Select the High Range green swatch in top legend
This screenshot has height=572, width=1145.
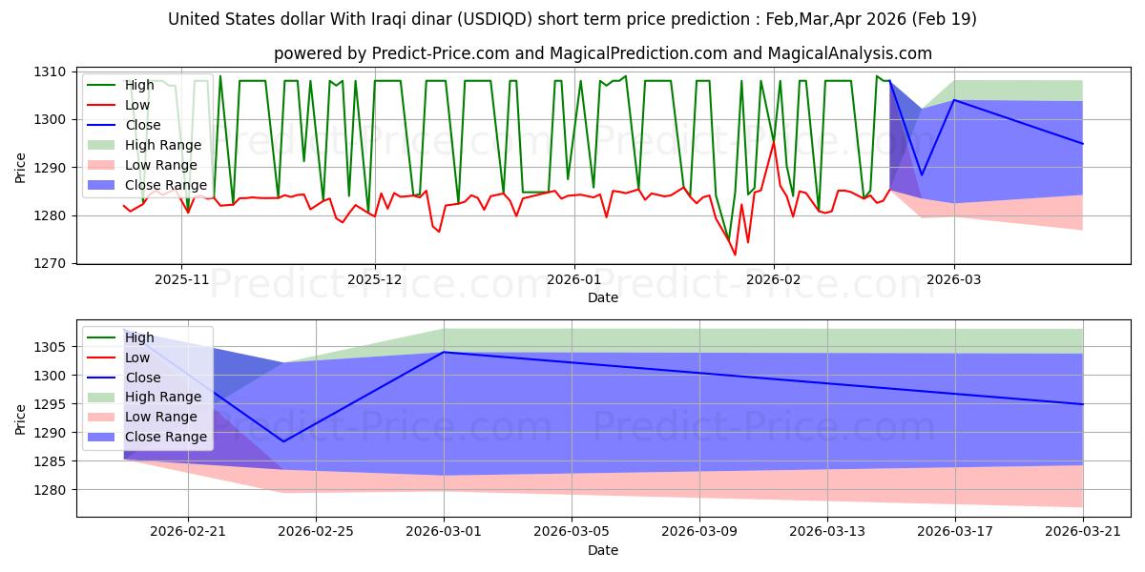103,145
